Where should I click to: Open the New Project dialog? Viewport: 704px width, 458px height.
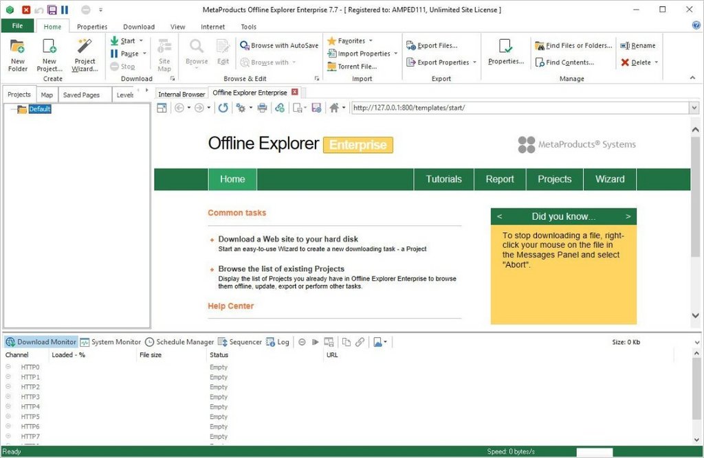(x=49, y=56)
